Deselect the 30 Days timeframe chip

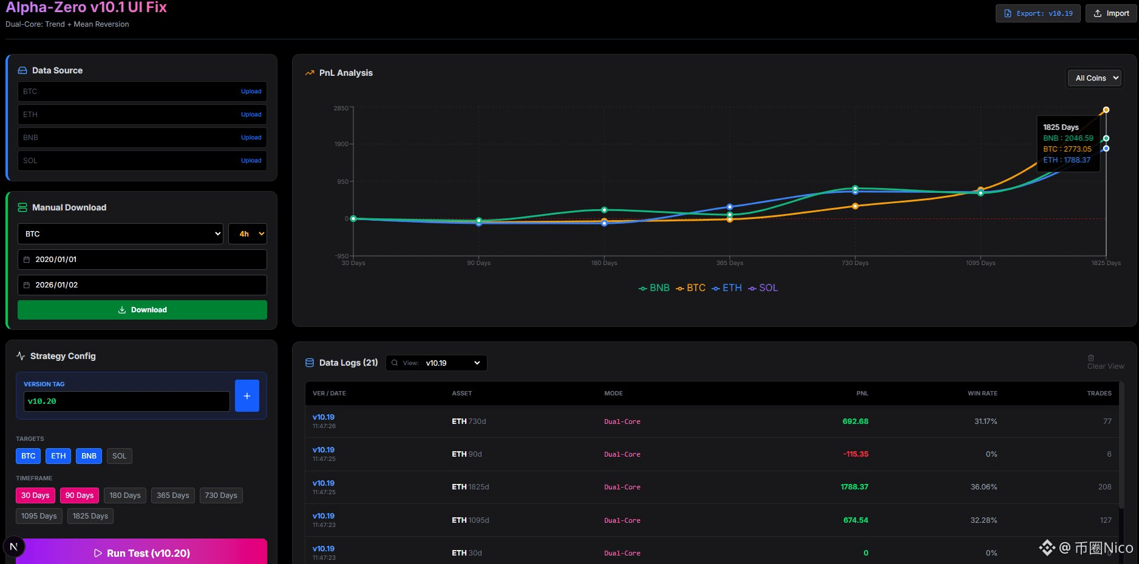[35, 495]
